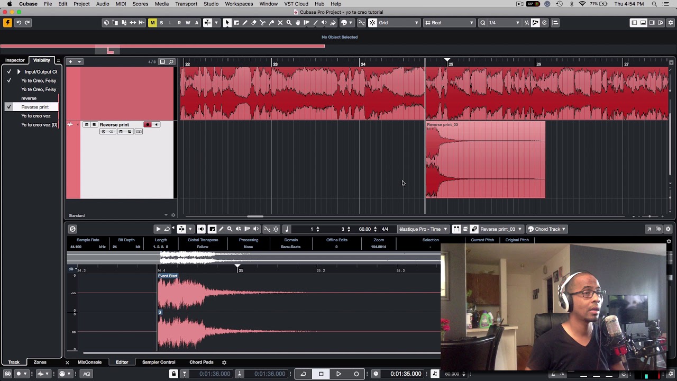Select the Erase tool in the main toolbar

(x=254, y=23)
